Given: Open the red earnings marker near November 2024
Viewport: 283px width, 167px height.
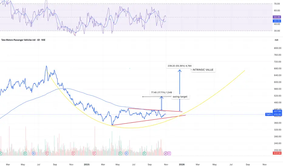Looking at the screenshot, I should pos(73,153).
